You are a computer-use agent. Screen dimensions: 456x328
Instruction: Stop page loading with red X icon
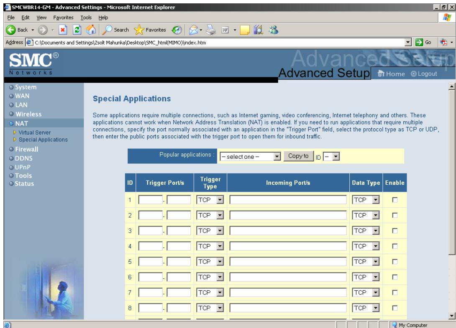coord(62,30)
